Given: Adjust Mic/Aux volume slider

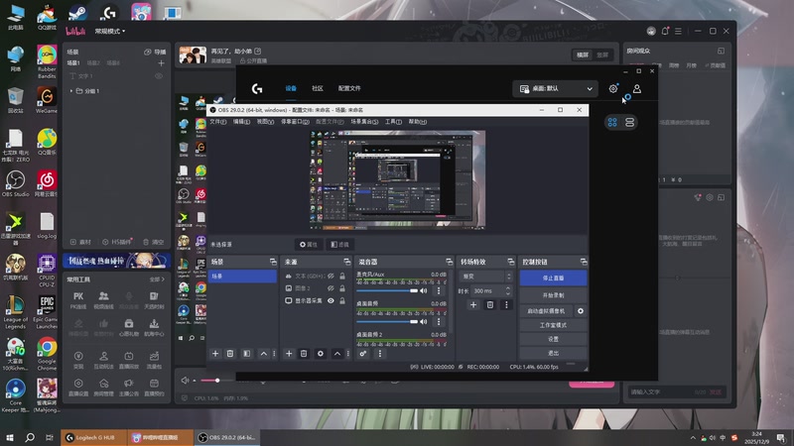Looking at the screenshot, I should point(387,290).
